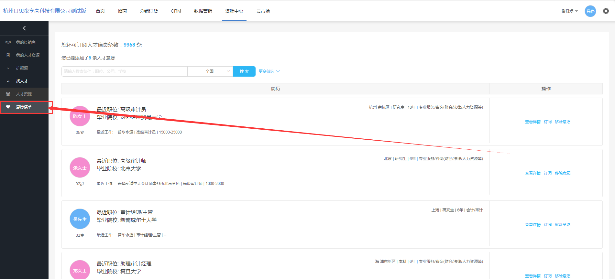Click the blue 吴先生 avatar
The image size is (615, 279).
pos(80,219)
